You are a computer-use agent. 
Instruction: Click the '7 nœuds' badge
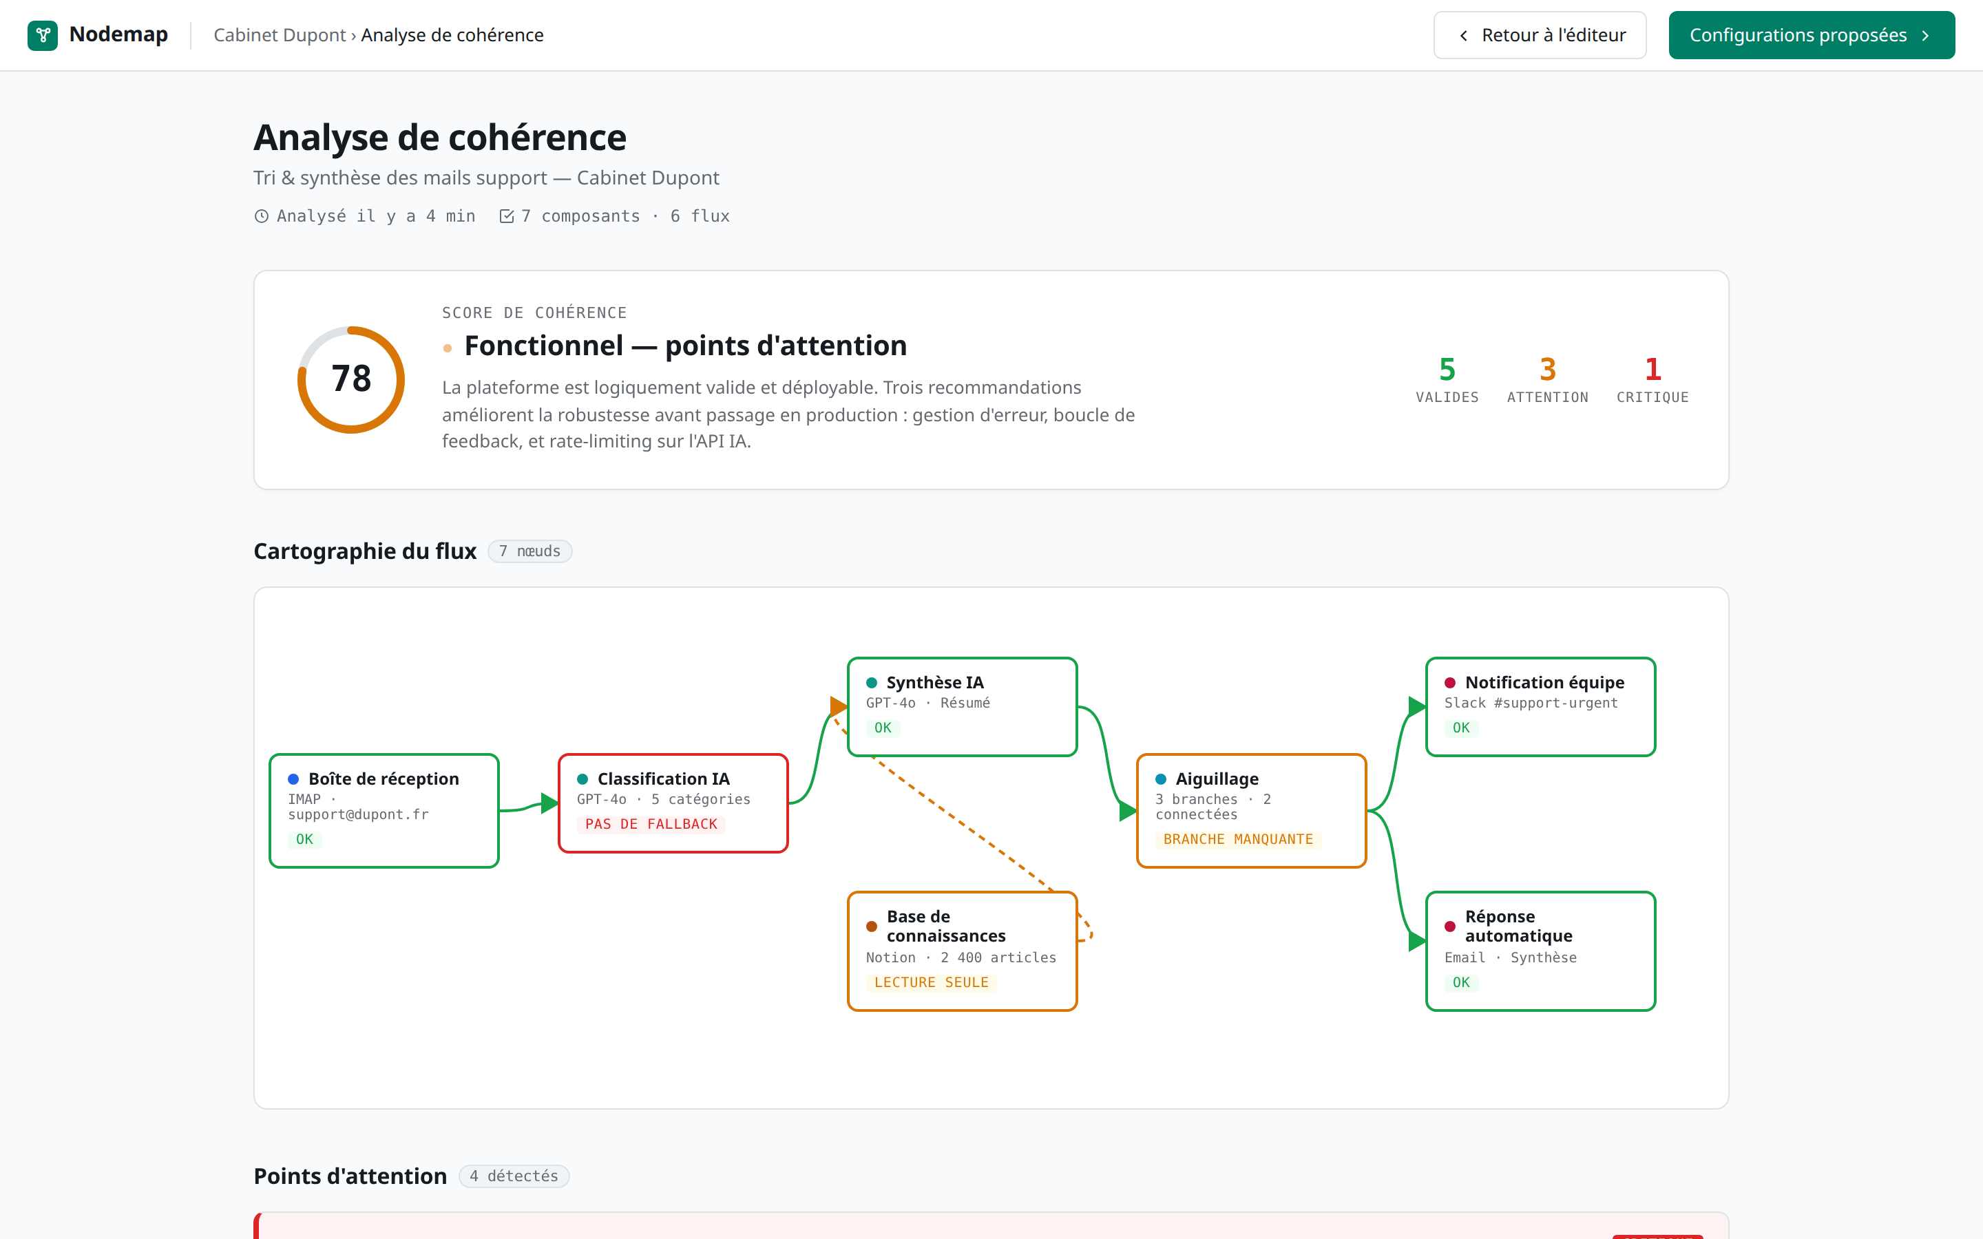point(529,551)
